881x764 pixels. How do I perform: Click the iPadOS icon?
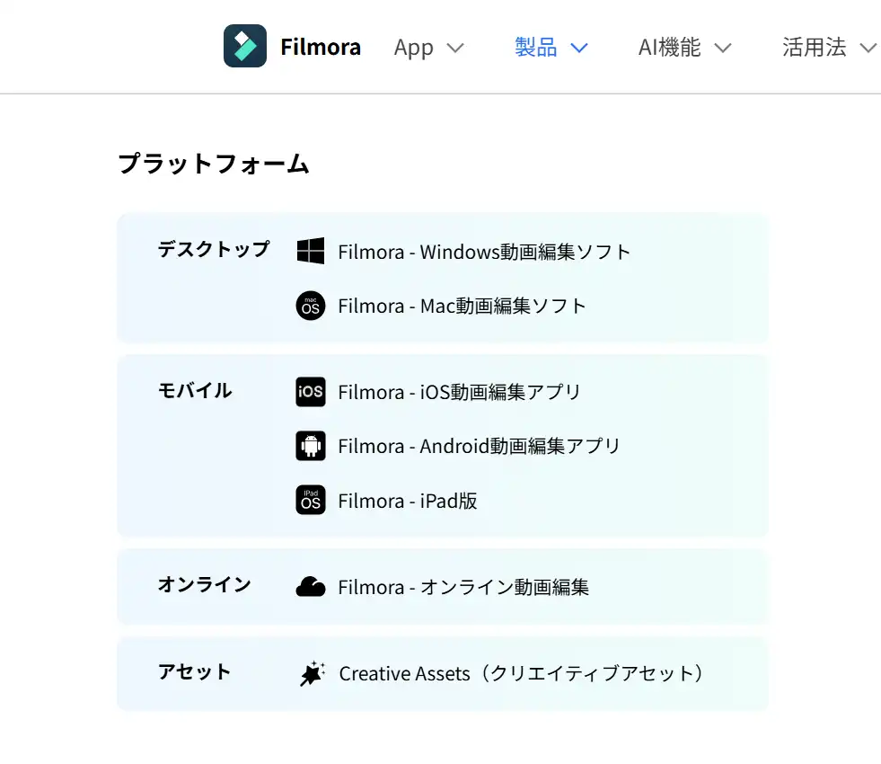(311, 500)
